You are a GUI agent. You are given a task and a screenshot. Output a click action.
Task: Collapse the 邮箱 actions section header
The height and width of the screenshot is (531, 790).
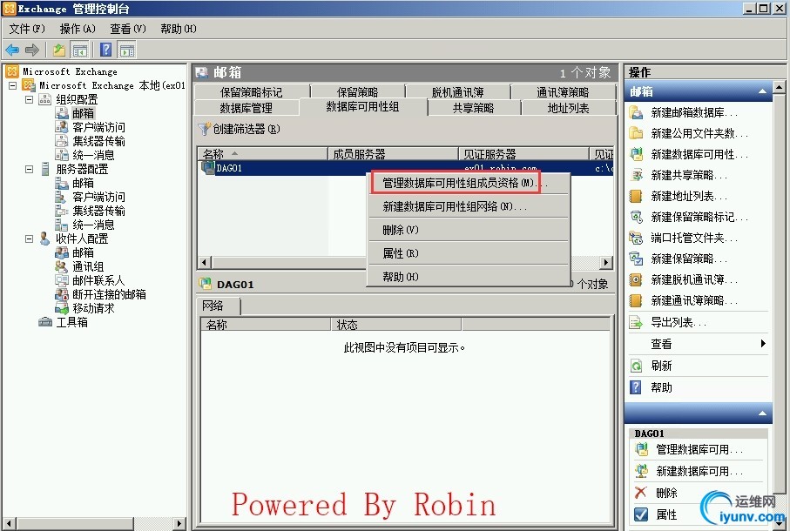[x=762, y=91]
